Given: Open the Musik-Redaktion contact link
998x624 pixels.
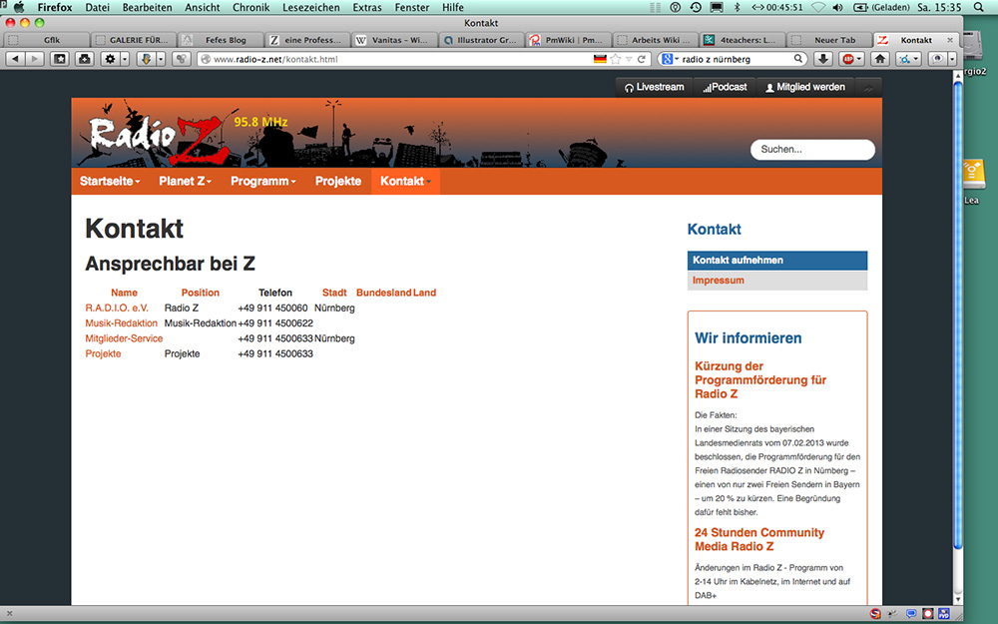Looking at the screenshot, I should pos(121,323).
